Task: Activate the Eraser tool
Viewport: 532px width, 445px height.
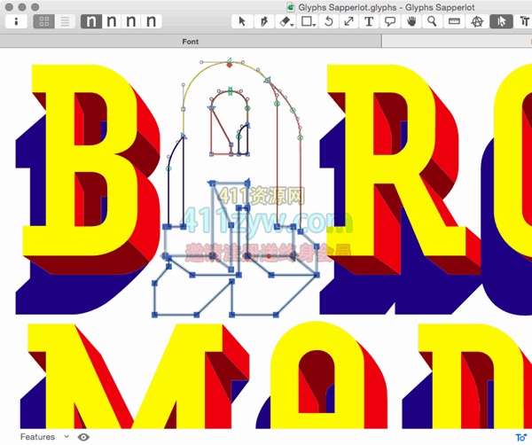Action: click(x=283, y=21)
